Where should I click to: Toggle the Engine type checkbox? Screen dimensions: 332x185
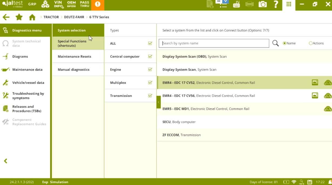(x=150, y=70)
